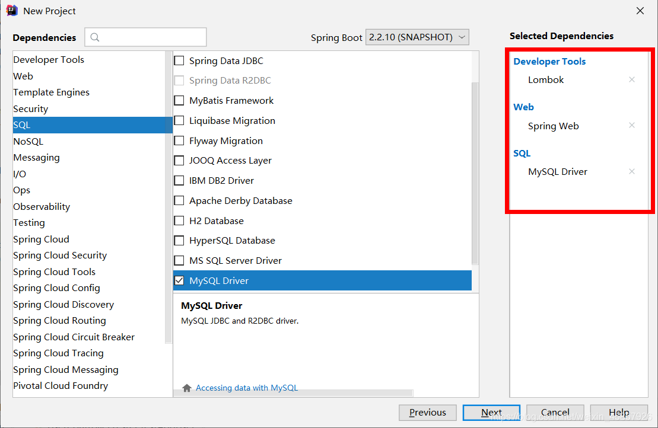Select Template Engines category
The height and width of the screenshot is (428, 658).
click(x=51, y=92)
